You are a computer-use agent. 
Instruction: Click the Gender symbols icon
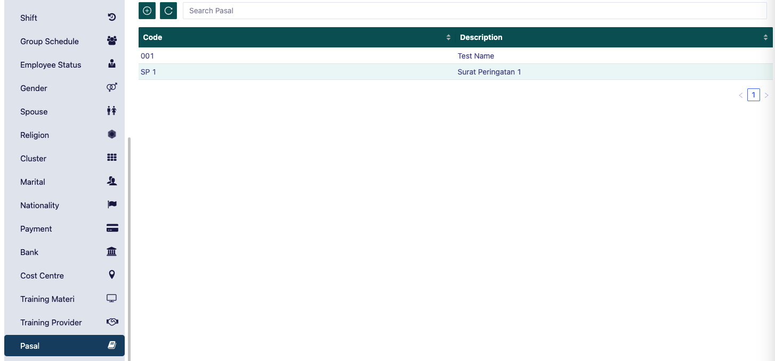click(112, 88)
